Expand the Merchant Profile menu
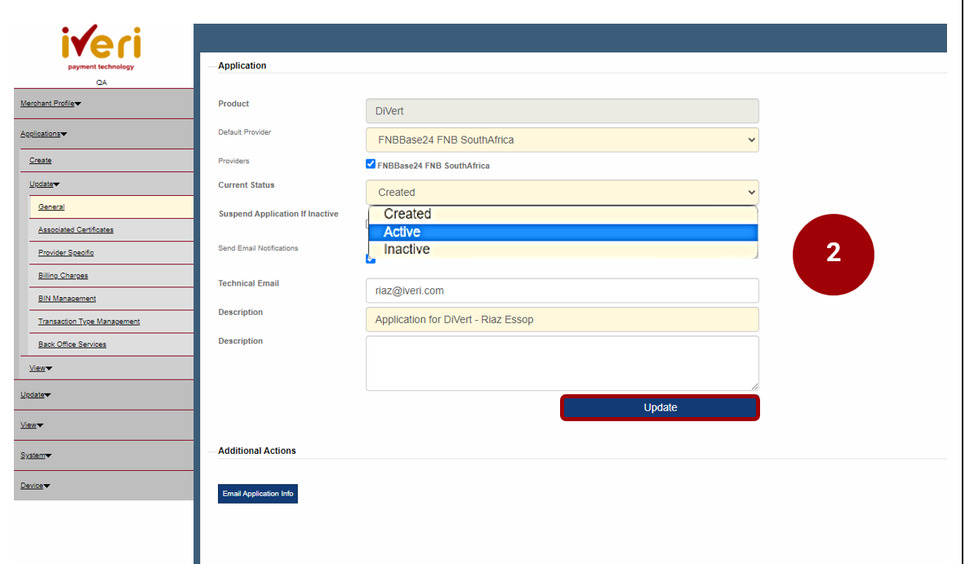 click(x=51, y=104)
